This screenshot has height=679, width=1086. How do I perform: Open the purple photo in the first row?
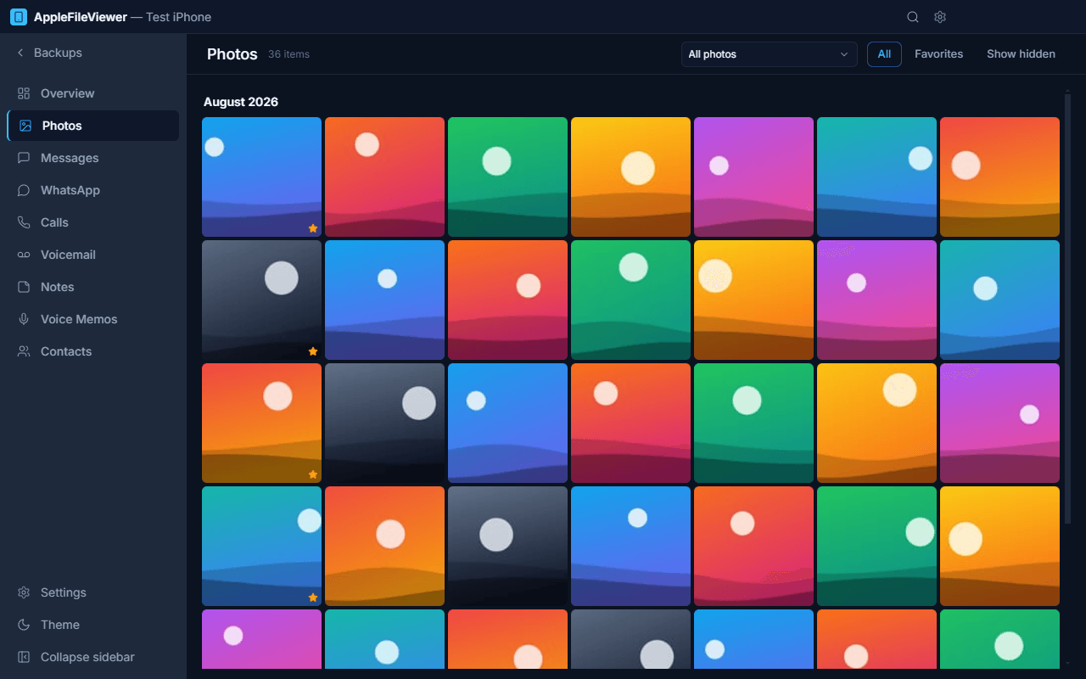pos(753,177)
